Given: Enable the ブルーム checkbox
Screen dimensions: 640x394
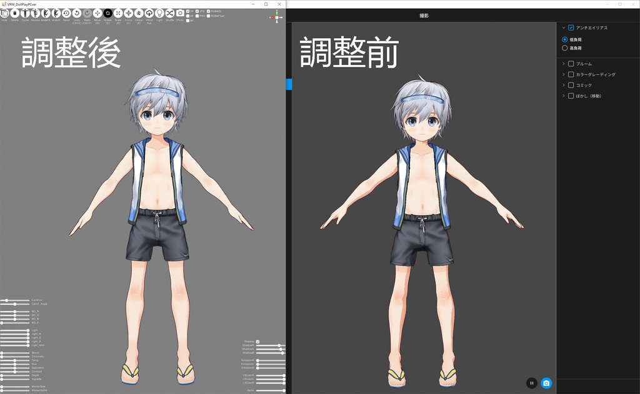Looking at the screenshot, I should (571, 64).
